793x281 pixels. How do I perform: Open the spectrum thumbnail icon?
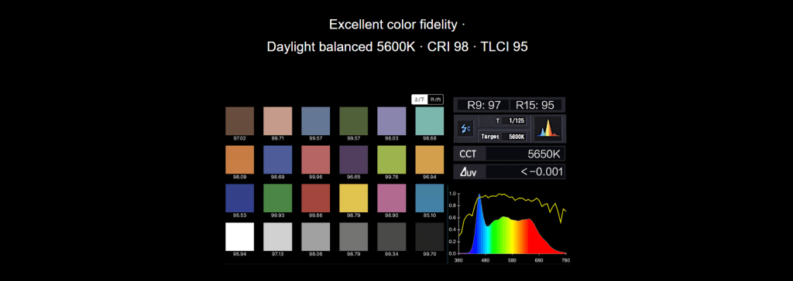click(x=548, y=128)
